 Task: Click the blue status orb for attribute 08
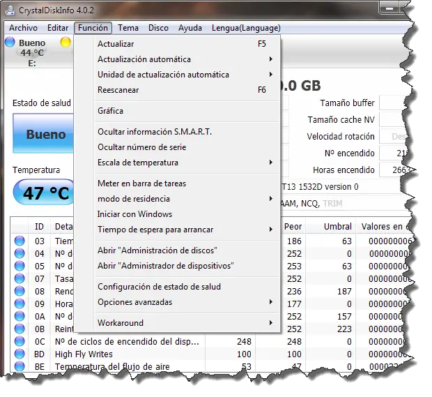(20, 291)
